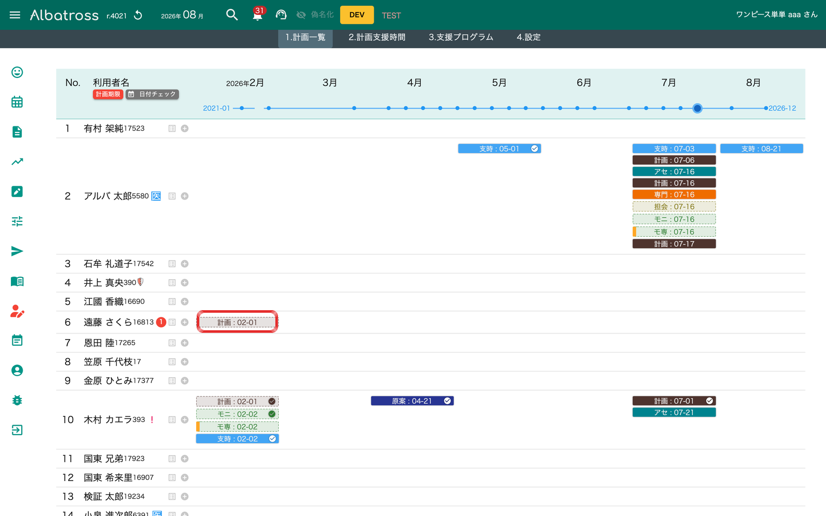Viewport: 826px width, 516px height.
Task: Open 2.計画支援時間 tab
Action: (377, 37)
